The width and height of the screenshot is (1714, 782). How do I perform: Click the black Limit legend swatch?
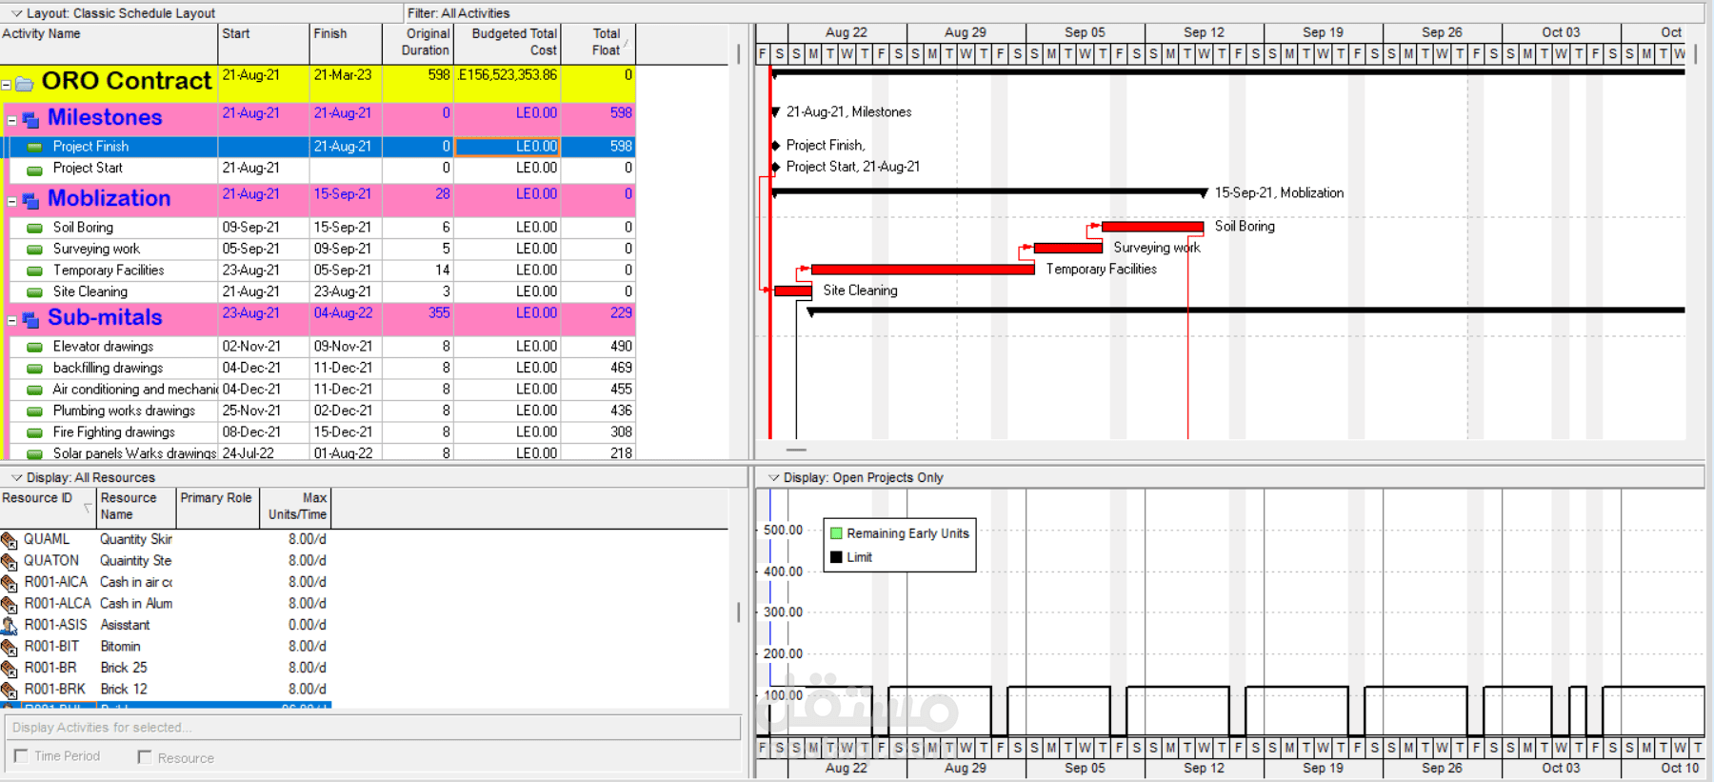836,557
